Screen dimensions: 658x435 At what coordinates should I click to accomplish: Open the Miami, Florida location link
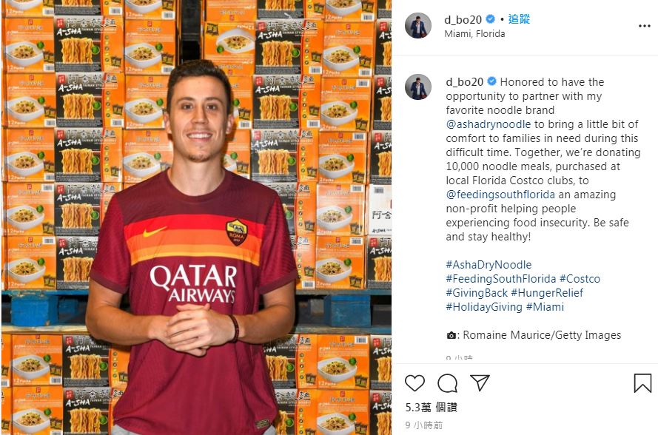(474, 33)
